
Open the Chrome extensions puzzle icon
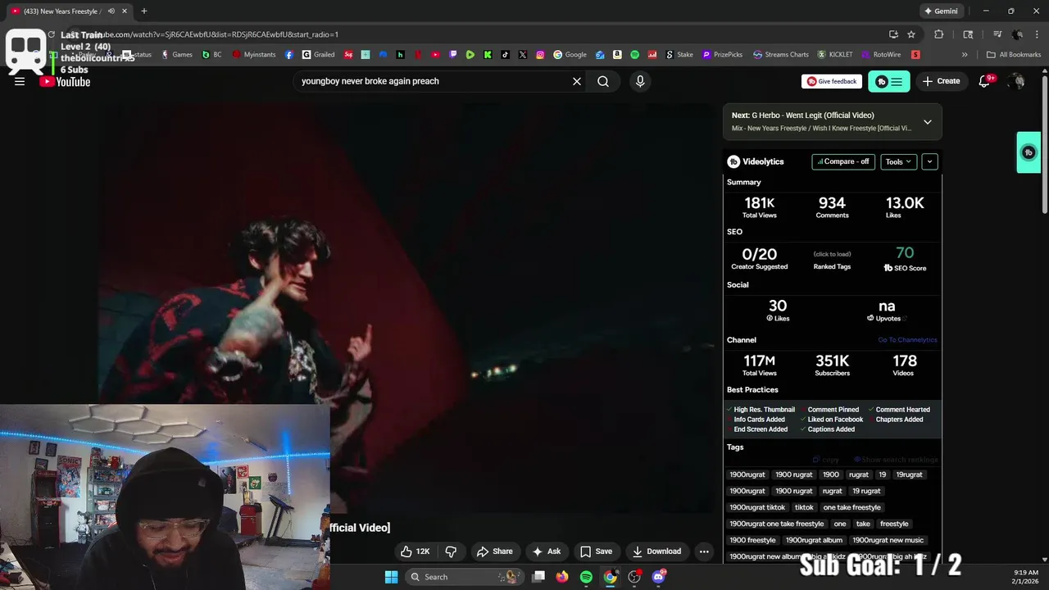tap(939, 34)
